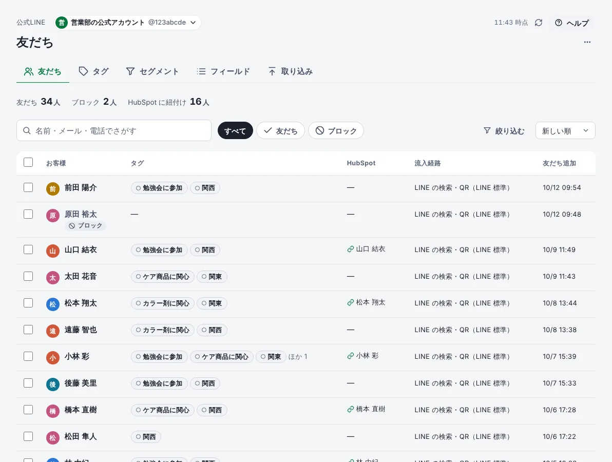Select the すべて filter chip

(x=235, y=131)
